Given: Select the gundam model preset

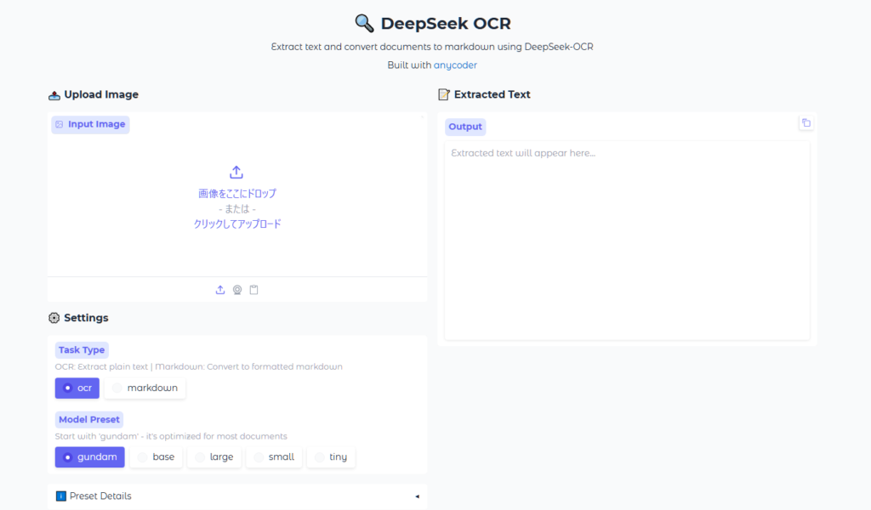Looking at the screenshot, I should (89, 457).
